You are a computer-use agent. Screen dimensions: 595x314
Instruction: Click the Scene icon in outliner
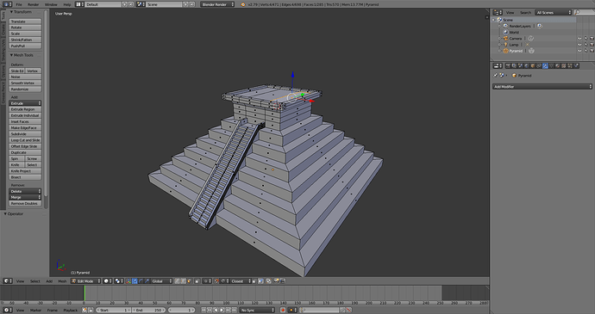pos(499,20)
